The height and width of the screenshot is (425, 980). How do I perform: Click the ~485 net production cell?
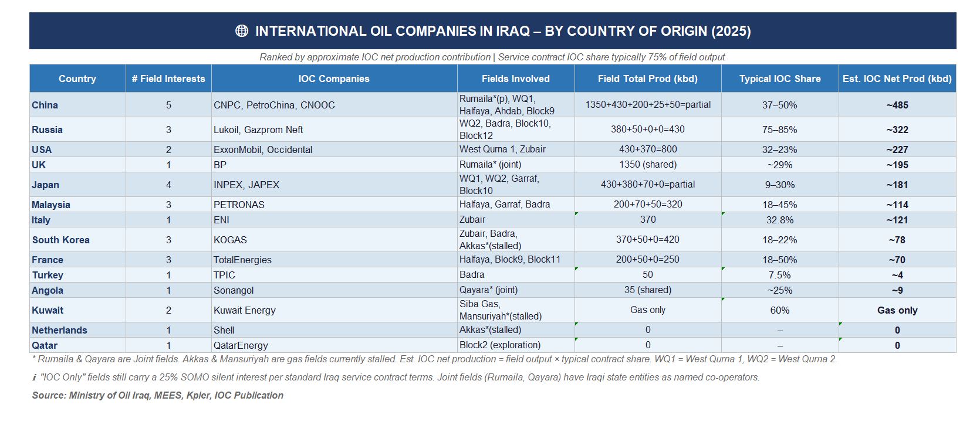tap(897, 105)
